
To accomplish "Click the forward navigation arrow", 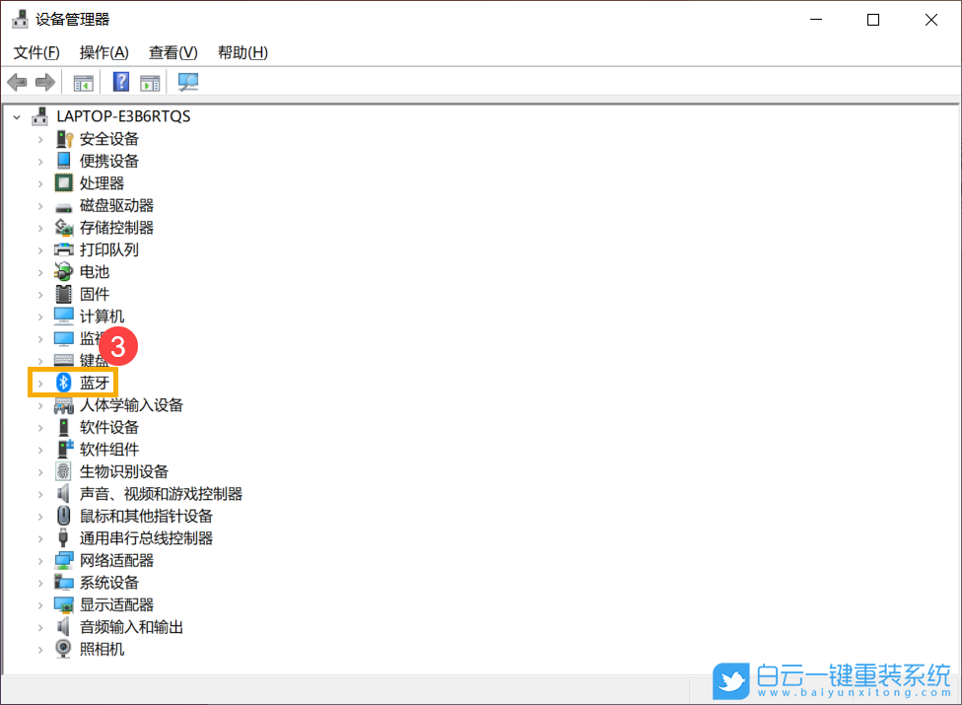I will coord(44,82).
